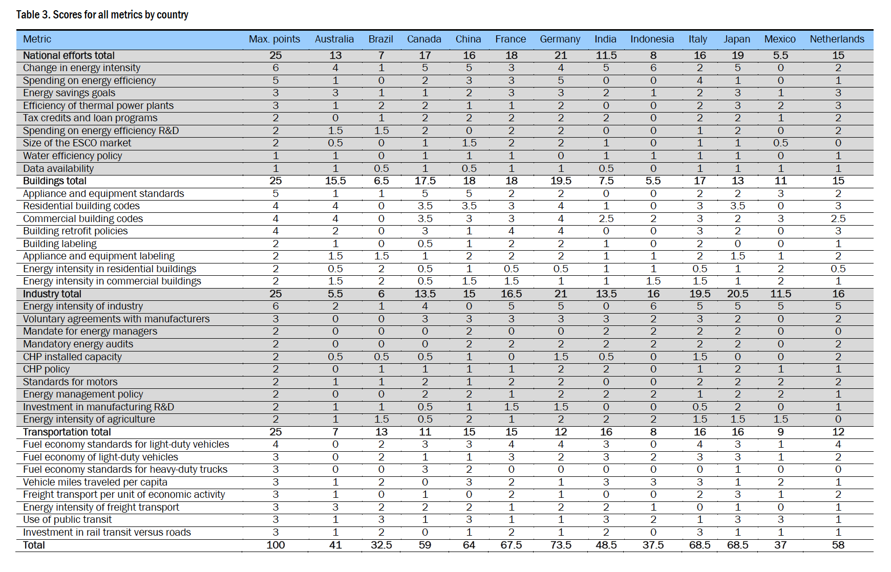
Task: Click Germany's total score of 73.5
Action: [560, 545]
